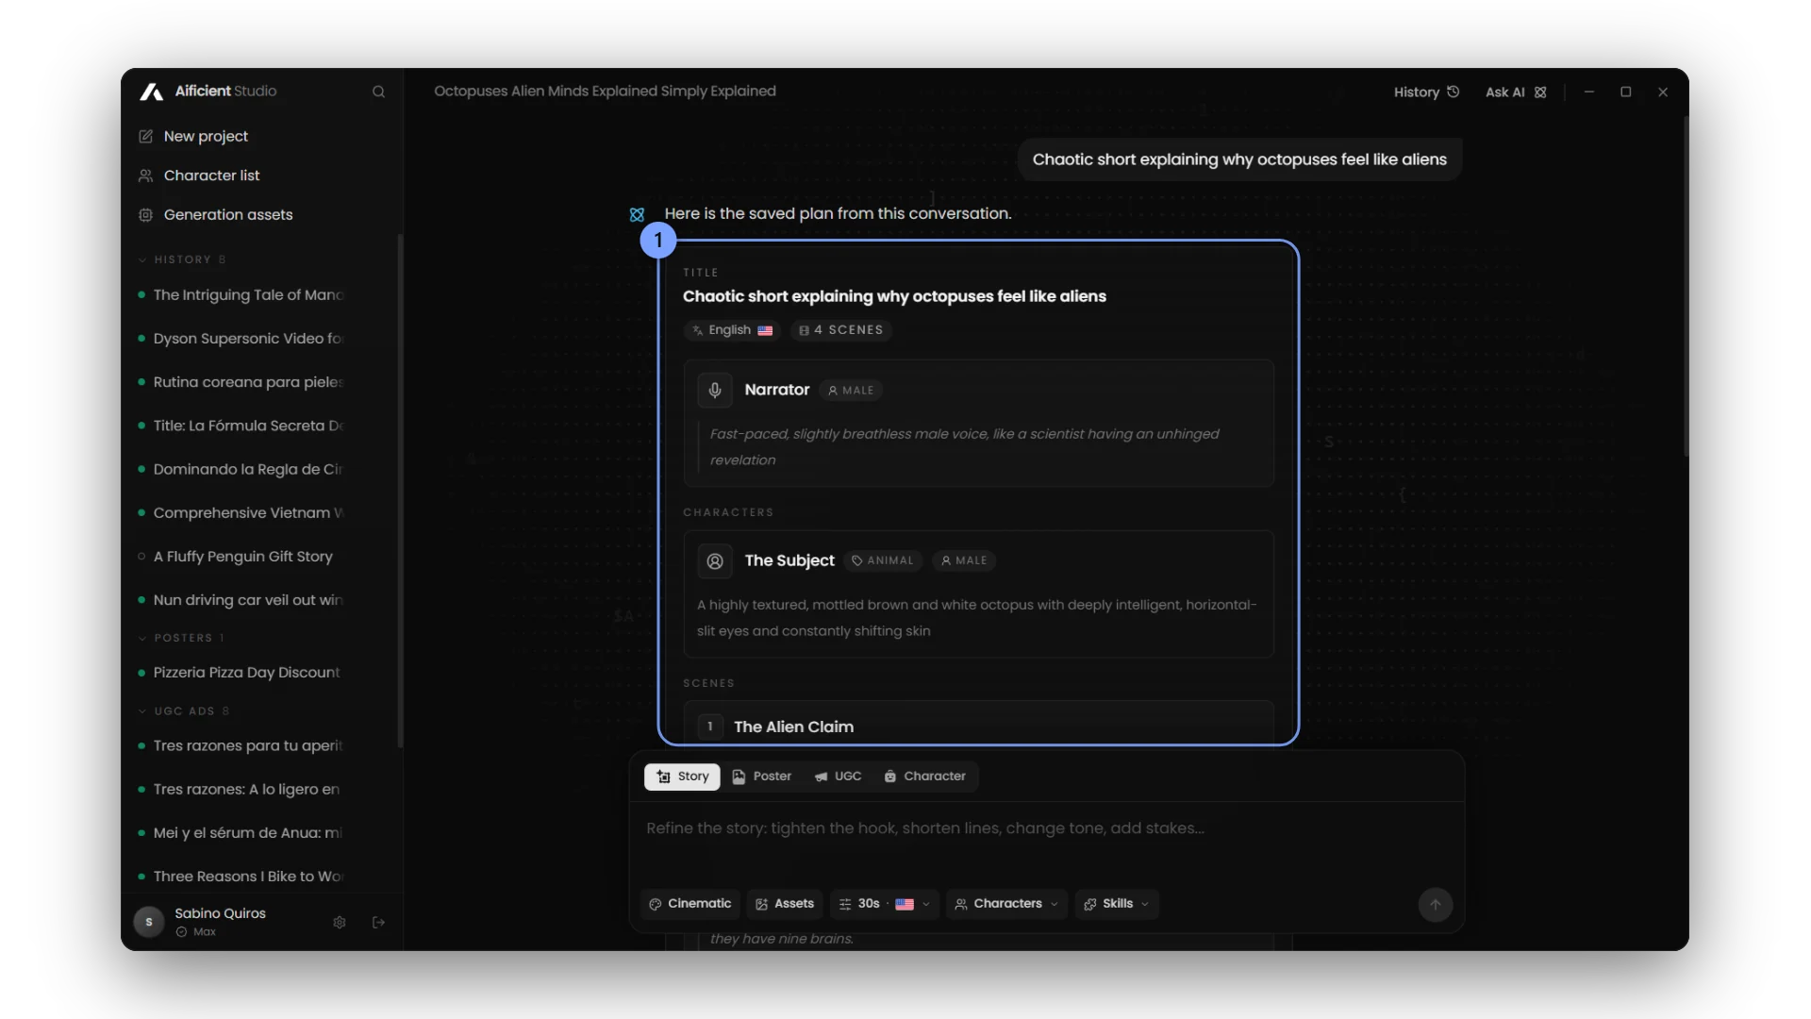Click the logout icon beside the user profile
1811x1019 pixels.
pos(379,922)
